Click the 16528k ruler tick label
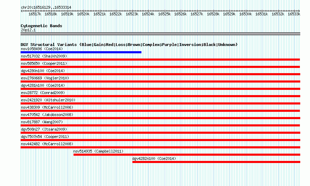This screenshot has width=310, height=186. [x=213, y=14]
